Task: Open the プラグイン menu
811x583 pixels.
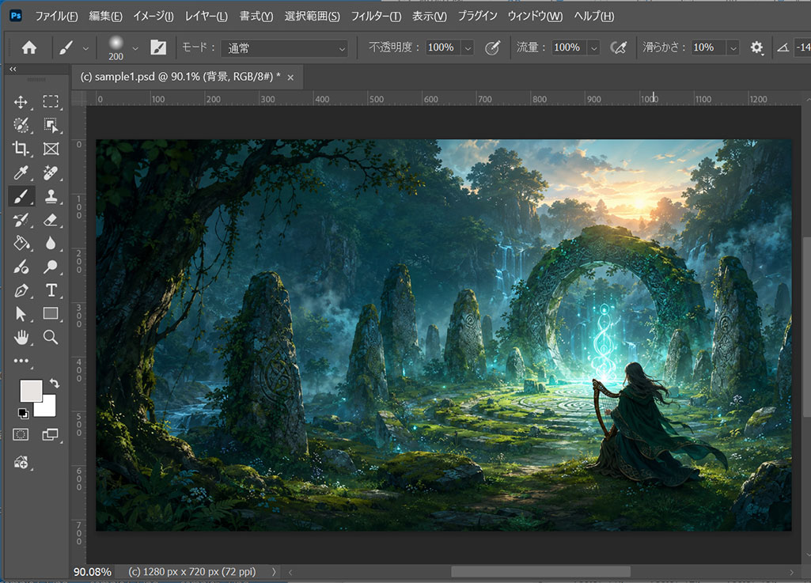Action: click(477, 16)
